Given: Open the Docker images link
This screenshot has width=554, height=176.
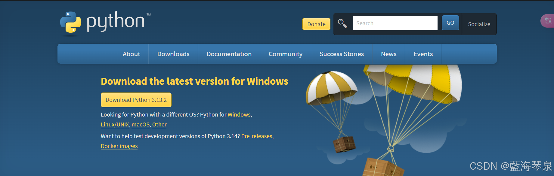Looking at the screenshot, I should pyautogui.click(x=119, y=146).
